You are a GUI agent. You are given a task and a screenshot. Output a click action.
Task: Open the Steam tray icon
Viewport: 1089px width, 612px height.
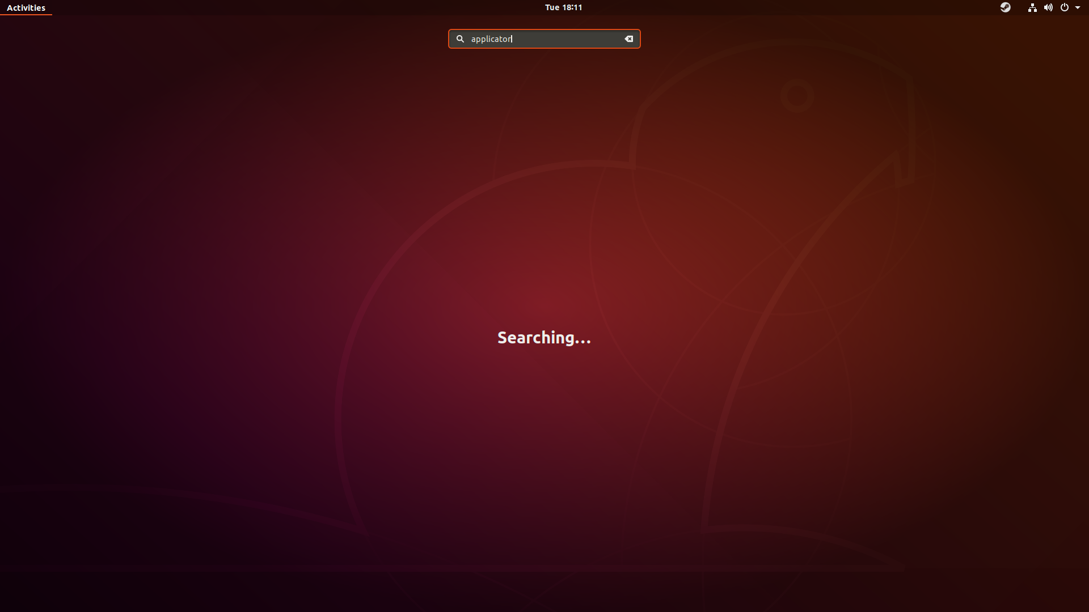[1005, 7]
